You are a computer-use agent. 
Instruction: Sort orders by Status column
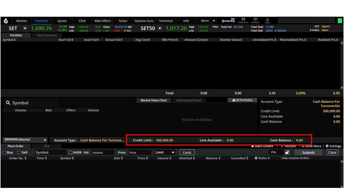pos(263,158)
